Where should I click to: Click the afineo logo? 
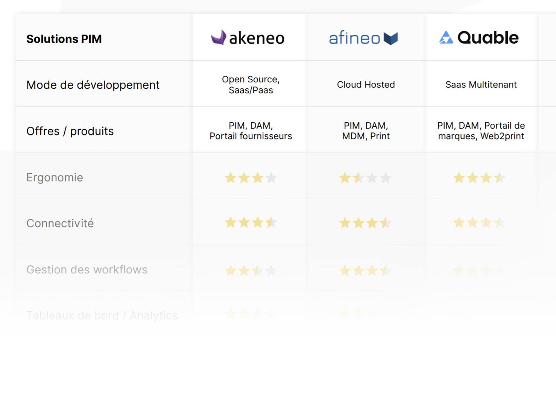(363, 38)
